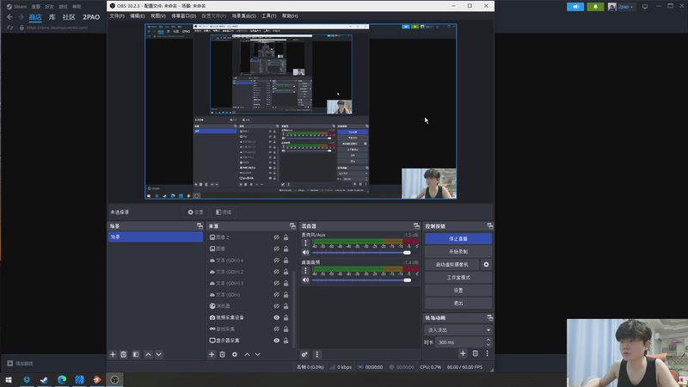
Task: Add transition with plus icon
Action: pos(463,353)
